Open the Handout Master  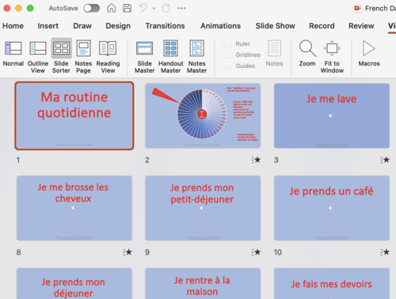click(x=170, y=56)
